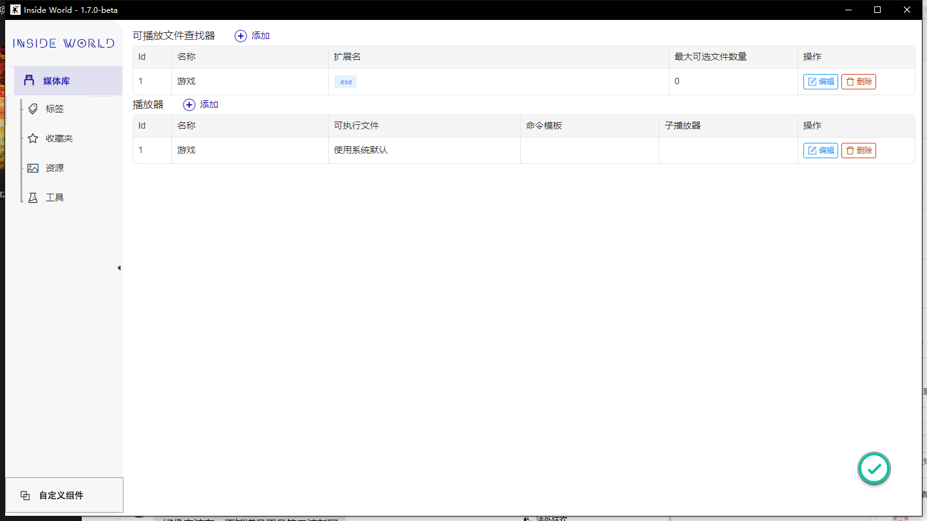The height and width of the screenshot is (521, 927).
Task: Click the trash delete icon in player row
Action: [851, 150]
